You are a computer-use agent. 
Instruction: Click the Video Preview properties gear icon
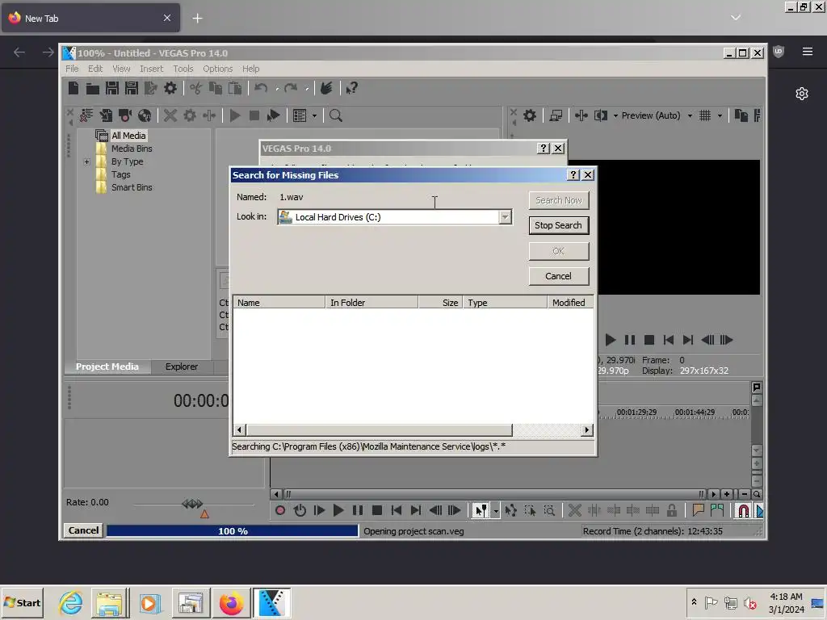tap(530, 115)
